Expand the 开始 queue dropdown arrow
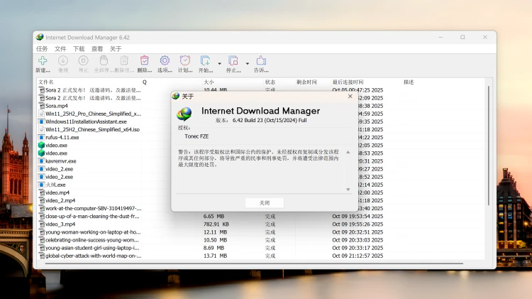 (x=220, y=63)
